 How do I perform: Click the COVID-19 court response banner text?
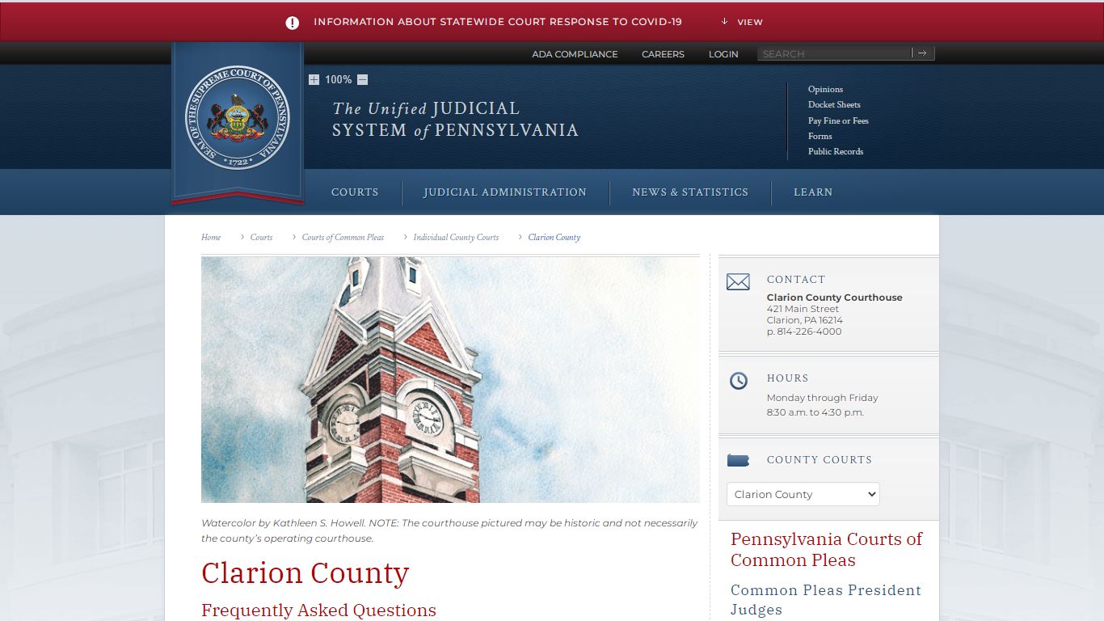[498, 22]
